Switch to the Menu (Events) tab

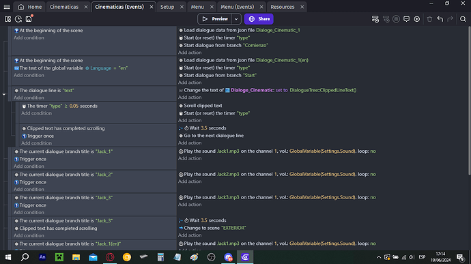coord(238,7)
